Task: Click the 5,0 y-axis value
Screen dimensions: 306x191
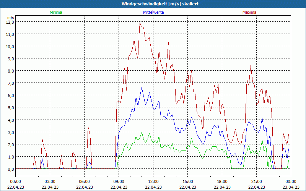Action: click(11, 108)
